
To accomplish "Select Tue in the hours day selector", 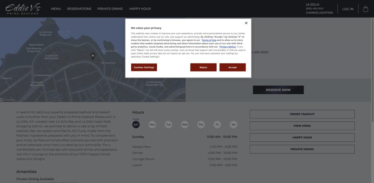I will pyautogui.click(x=168, y=124).
